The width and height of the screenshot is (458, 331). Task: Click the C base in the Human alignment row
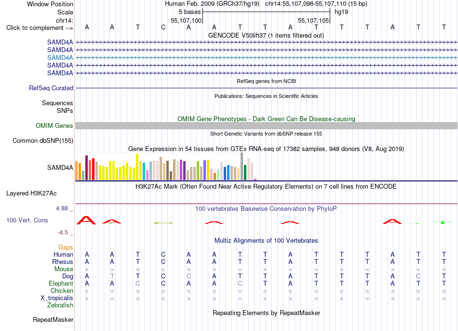163,254
